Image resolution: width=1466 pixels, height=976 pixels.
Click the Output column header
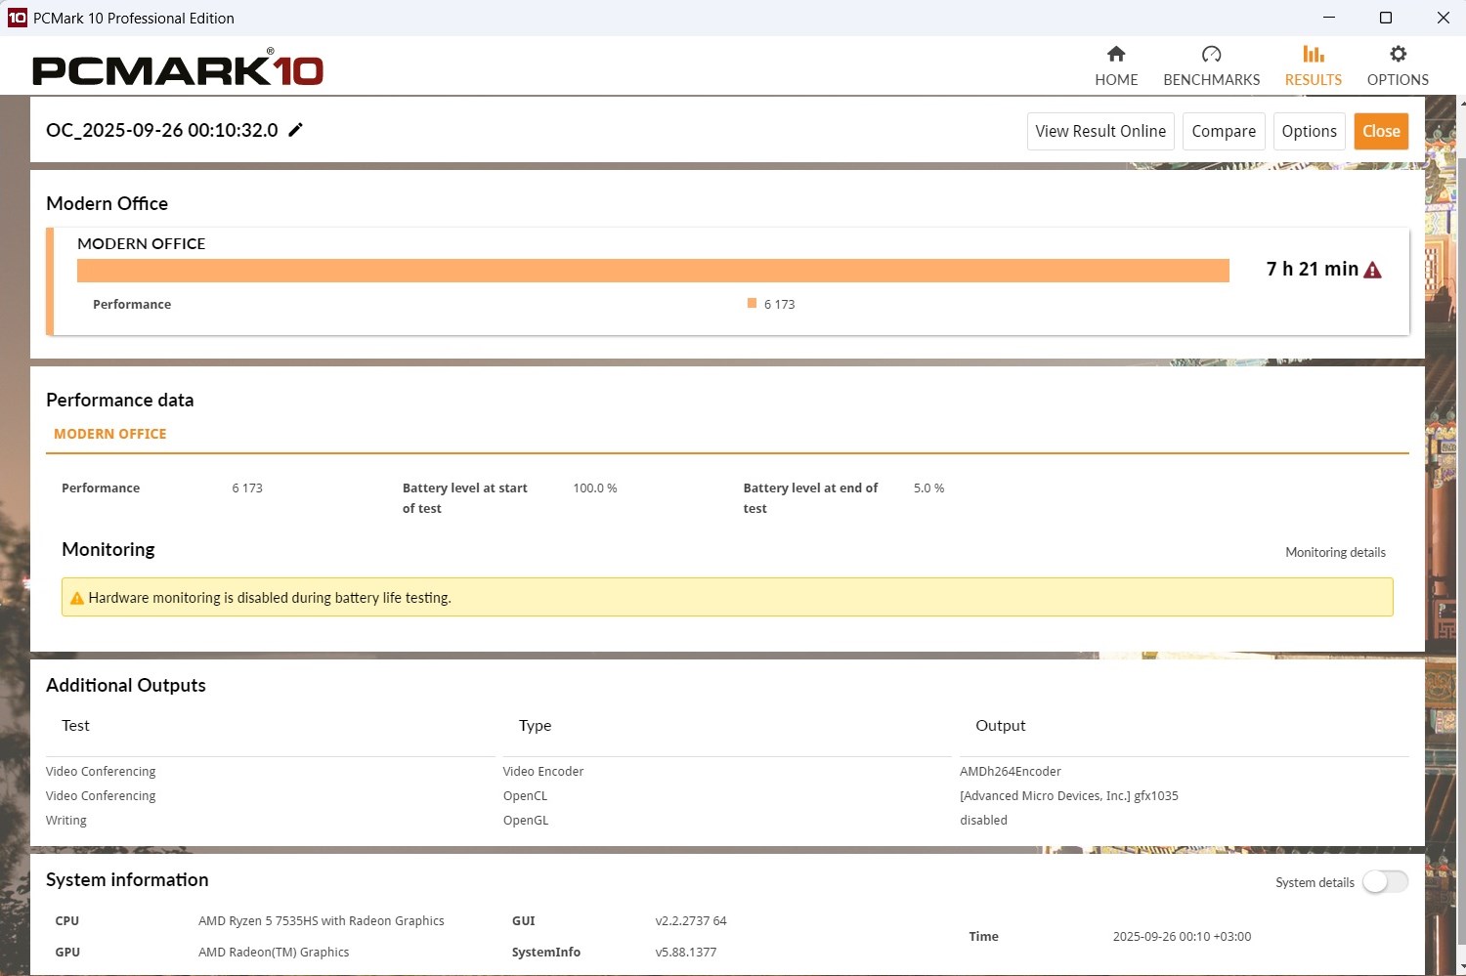pos(1000,725)
